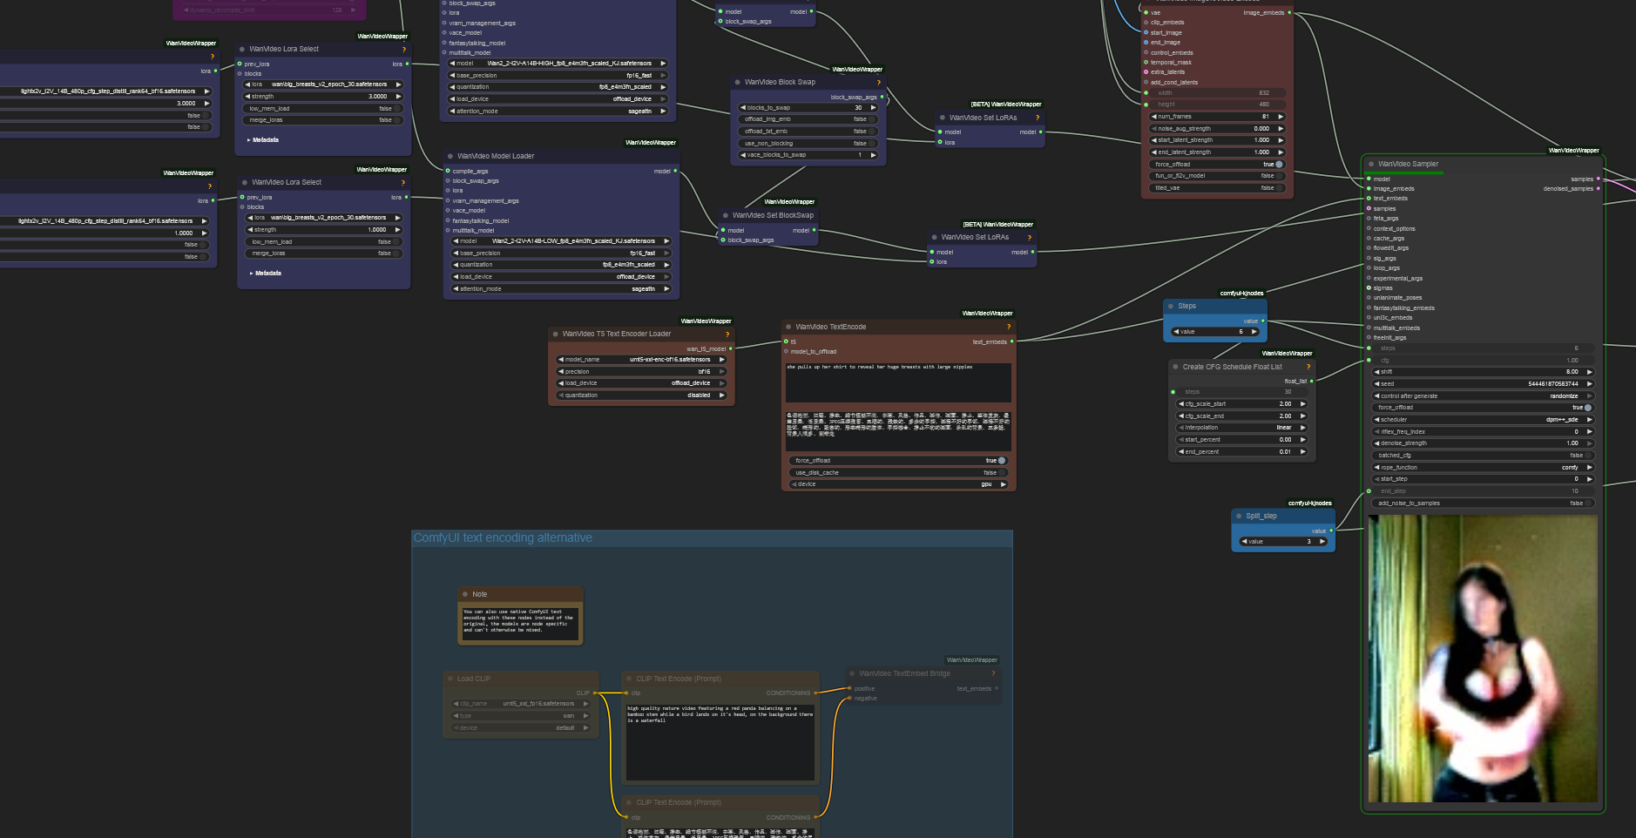Viewport: 1636px width, 838px height.
Task: Click the collapse dot on Load CLIP
Action: pyautogui.click(x=450, y=679)
